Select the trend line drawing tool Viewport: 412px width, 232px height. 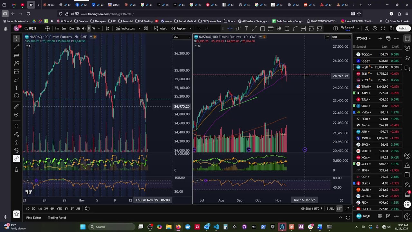click(x=16, y=47)
